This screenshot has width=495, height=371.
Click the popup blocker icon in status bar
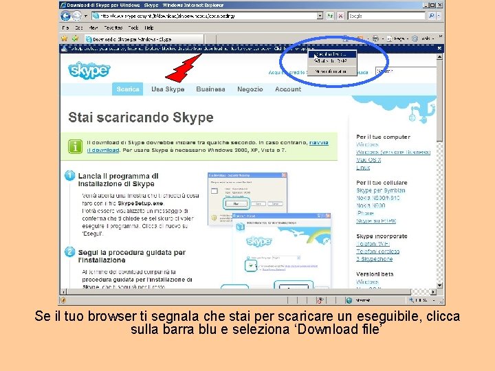(x=320, y=300)
